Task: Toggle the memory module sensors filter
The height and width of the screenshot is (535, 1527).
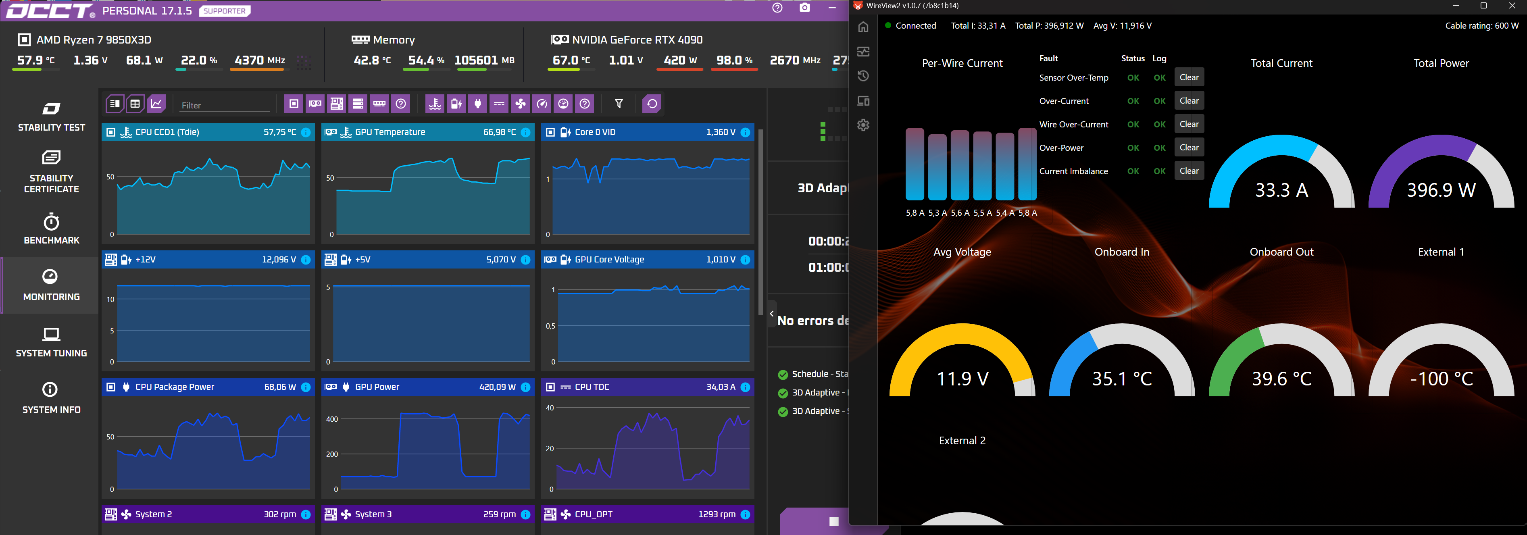Action: (379, 104)
